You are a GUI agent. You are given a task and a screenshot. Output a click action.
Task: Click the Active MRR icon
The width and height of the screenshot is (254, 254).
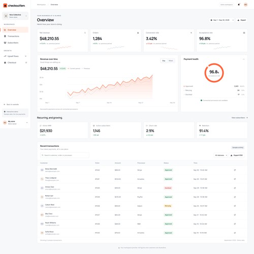[41, 125]
